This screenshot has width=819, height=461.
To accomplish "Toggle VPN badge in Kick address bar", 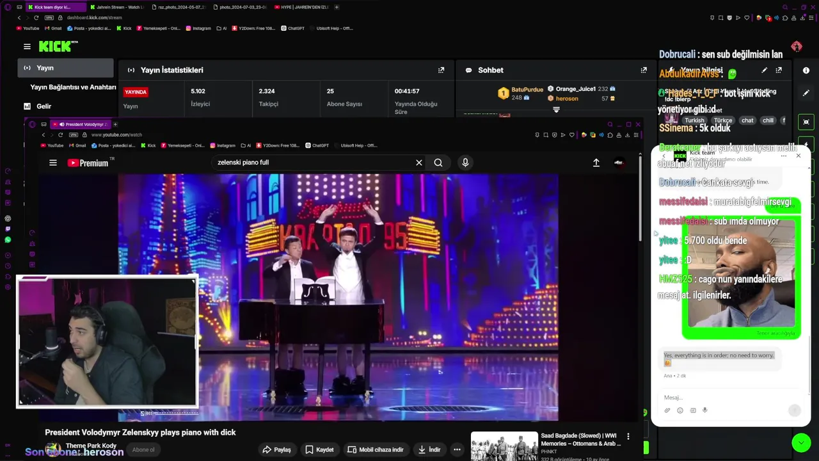I will point(49,18).
